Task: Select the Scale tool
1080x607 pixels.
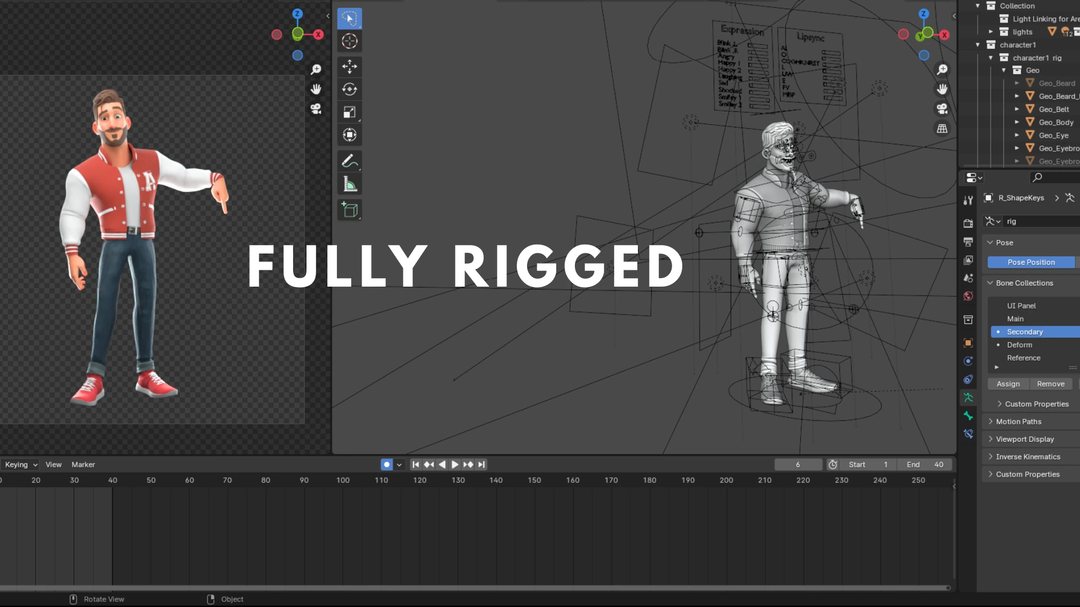Action: click(x=349, y=112)
